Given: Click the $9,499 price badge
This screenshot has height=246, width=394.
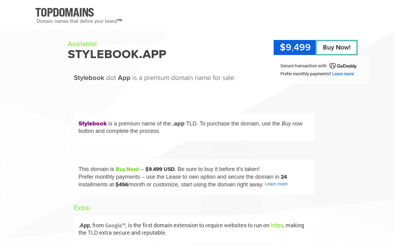Looking at the screenshot, I should click(x=295, y=48).
